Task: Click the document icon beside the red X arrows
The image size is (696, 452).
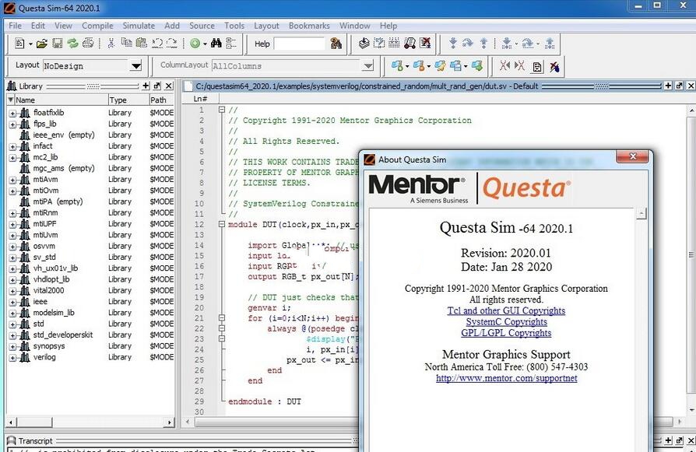Action: pyautogui.click(x=537, y=67)
